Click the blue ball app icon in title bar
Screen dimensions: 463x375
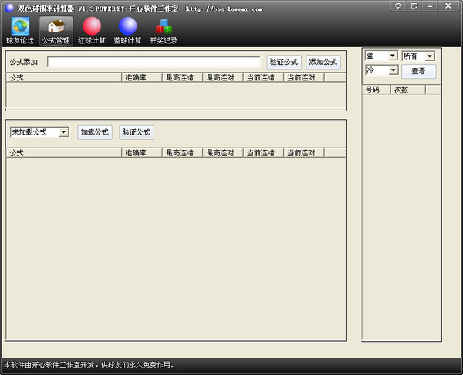click(x=9, y=8)
